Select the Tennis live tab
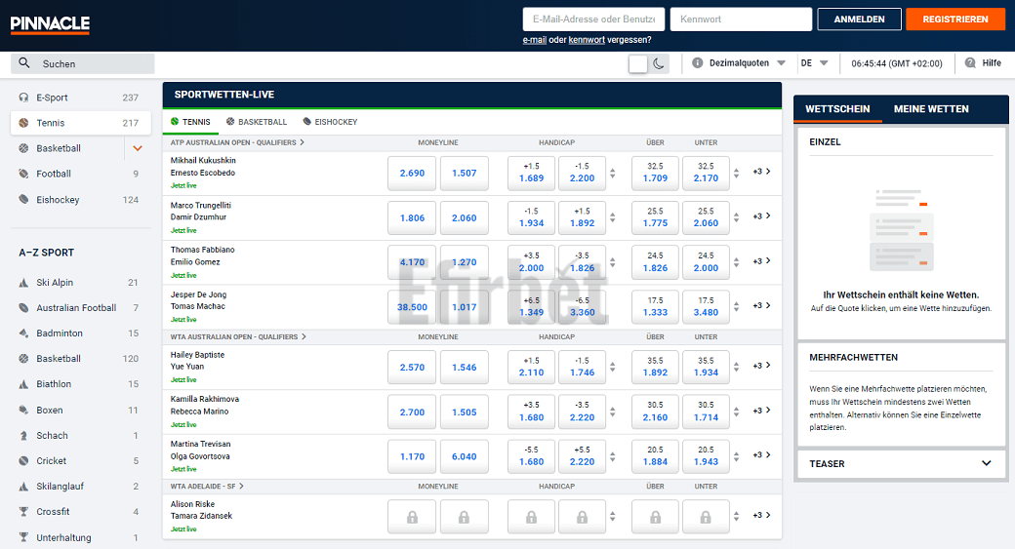This screenshot has width=1015, height=549. (x=190, y=122)
